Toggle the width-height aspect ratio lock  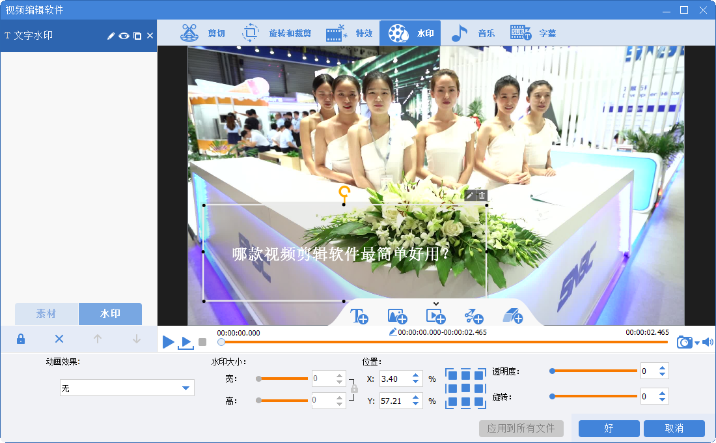pyautogui.click(x=354, y=388)
